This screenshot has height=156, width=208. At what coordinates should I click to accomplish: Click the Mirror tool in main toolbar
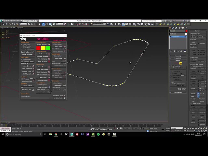click(108, 24)
